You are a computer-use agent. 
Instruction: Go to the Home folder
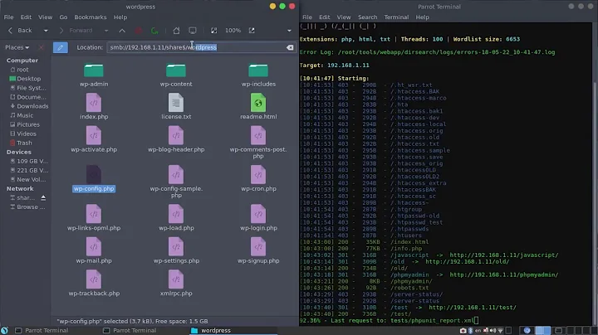click(x=176, y=31)
